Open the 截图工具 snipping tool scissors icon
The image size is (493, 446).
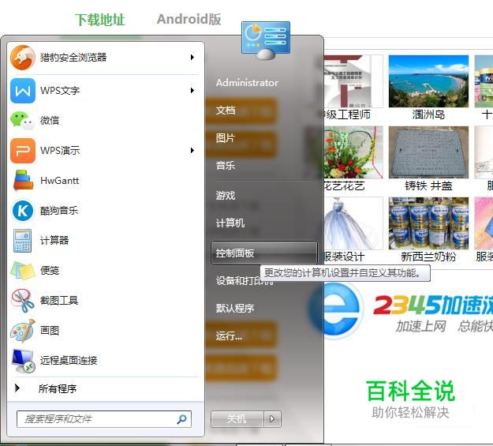22,300
